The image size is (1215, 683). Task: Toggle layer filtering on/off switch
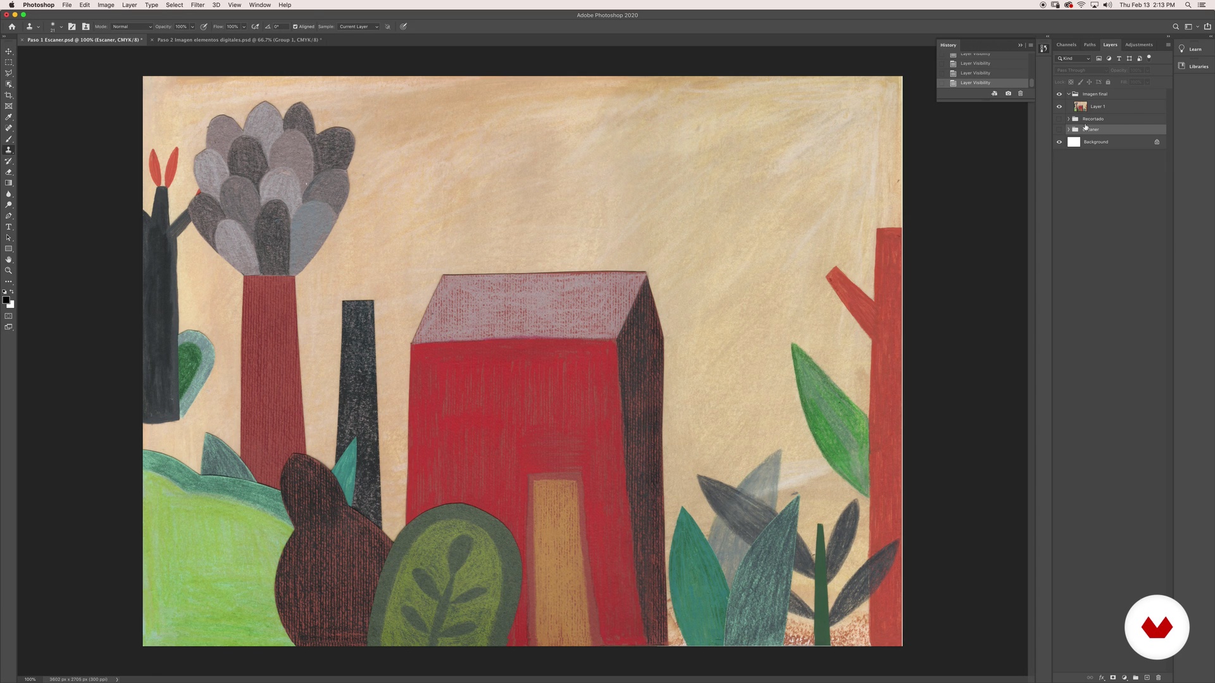coord(1149,58)
